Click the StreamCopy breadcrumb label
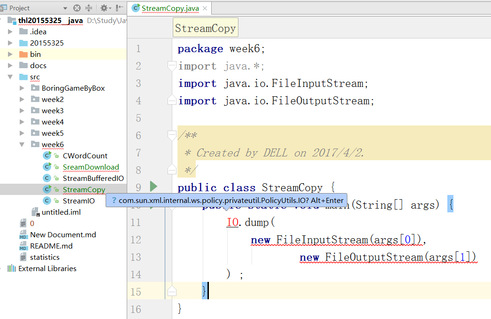The width and height of the screenshot is (491, 319). click(x=206, y=28)
